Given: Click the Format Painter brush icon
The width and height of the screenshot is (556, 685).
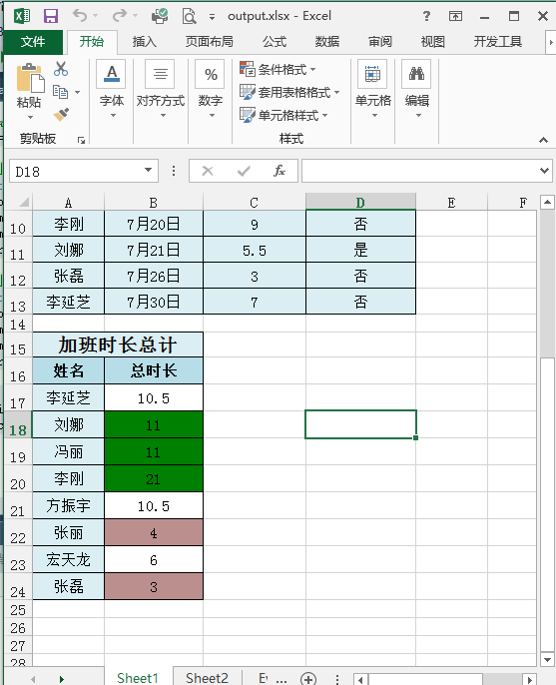Looking at the screenshot, I should pos(61,115).
